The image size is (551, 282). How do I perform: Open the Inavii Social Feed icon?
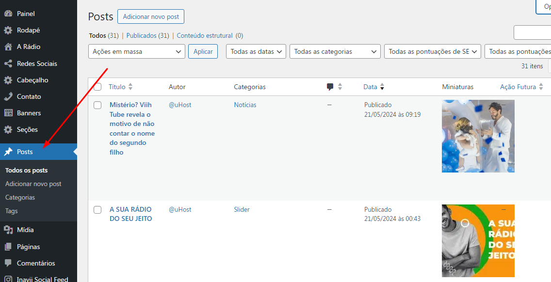(9, 279)
